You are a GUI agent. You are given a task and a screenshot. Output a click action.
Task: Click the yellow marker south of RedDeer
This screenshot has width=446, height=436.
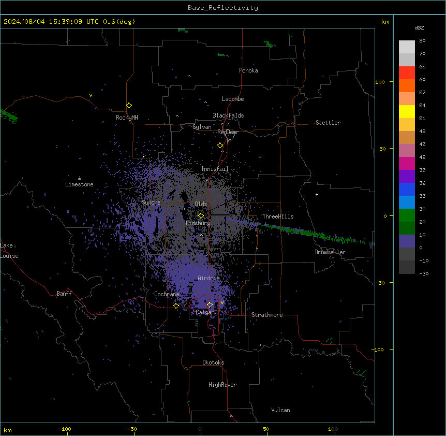tap(220, 146)
